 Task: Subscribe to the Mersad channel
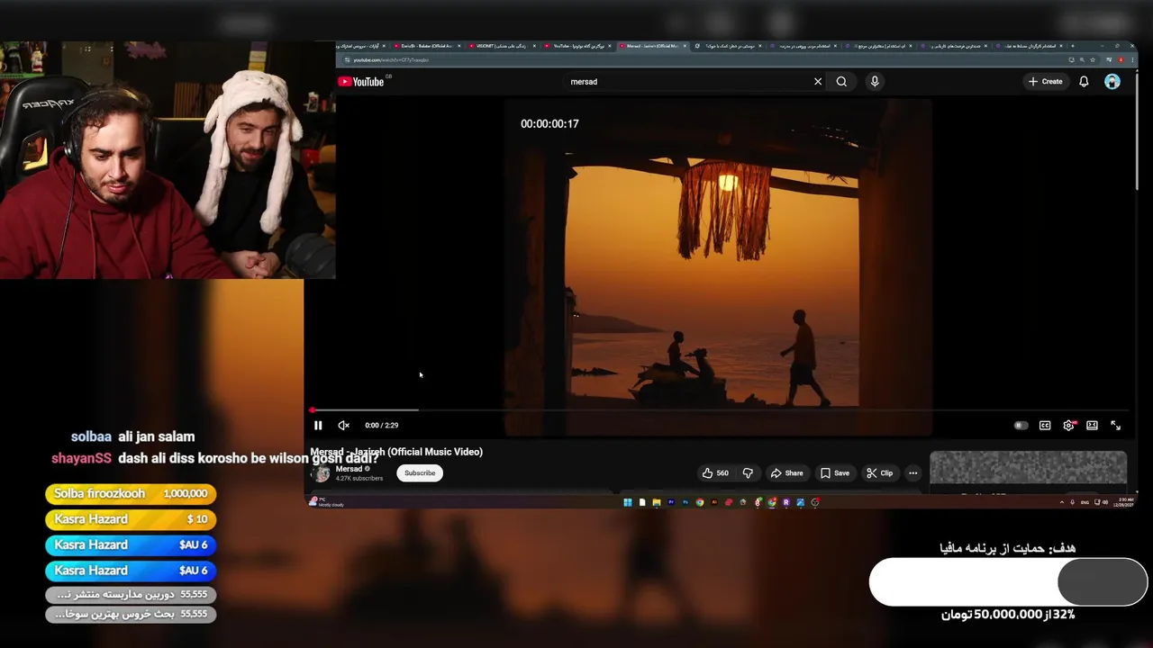tap(420, 473)
